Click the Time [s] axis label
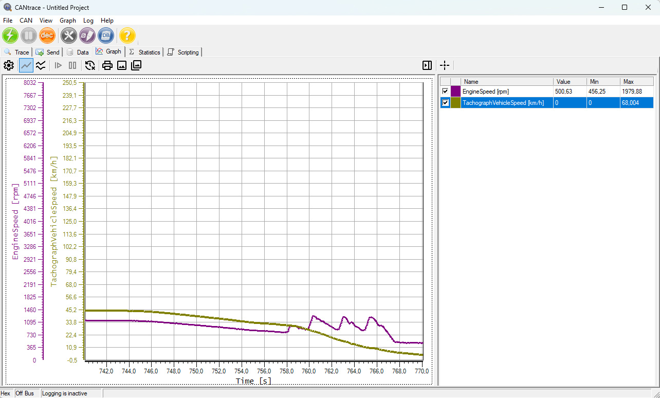 pos(253,381)
